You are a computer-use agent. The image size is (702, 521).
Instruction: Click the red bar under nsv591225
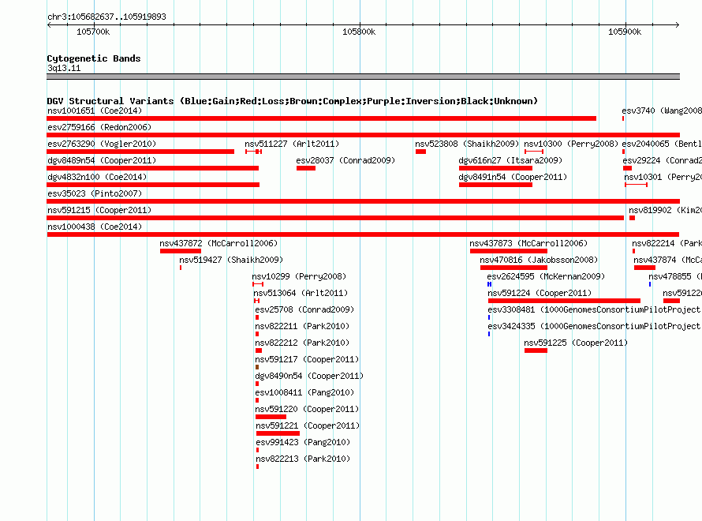coord(536,350)
